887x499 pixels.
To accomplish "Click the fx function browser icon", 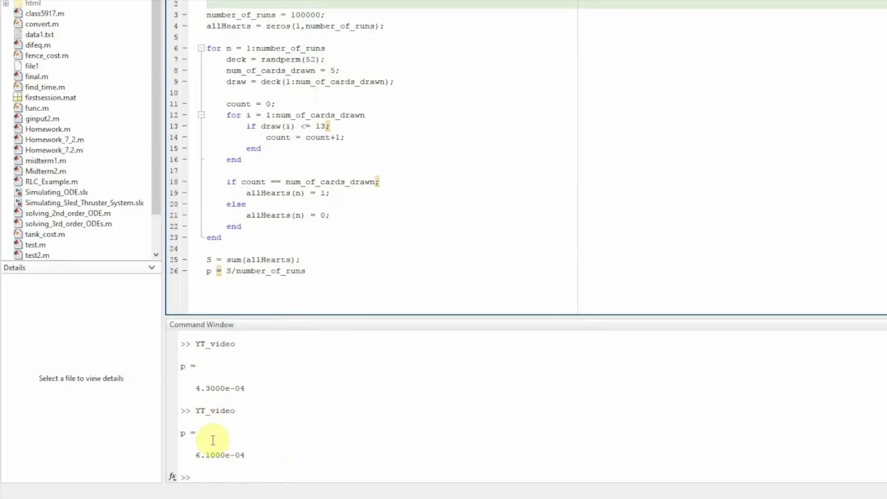I will [x=173, y=477].
